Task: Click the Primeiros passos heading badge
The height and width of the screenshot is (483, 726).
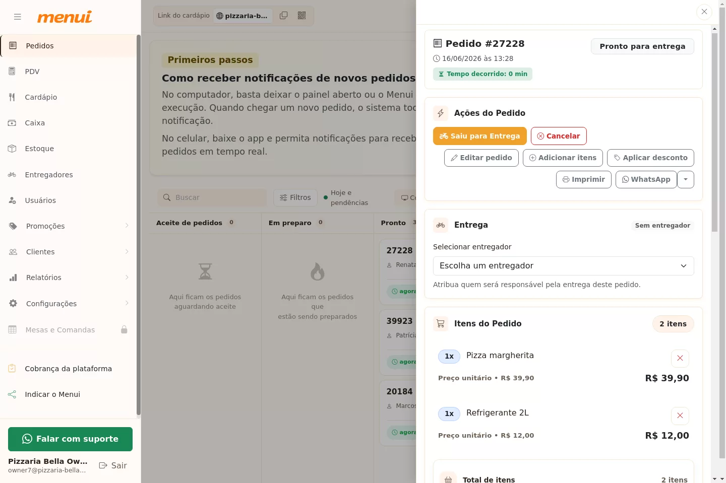Action: click(x=210, y=60)
